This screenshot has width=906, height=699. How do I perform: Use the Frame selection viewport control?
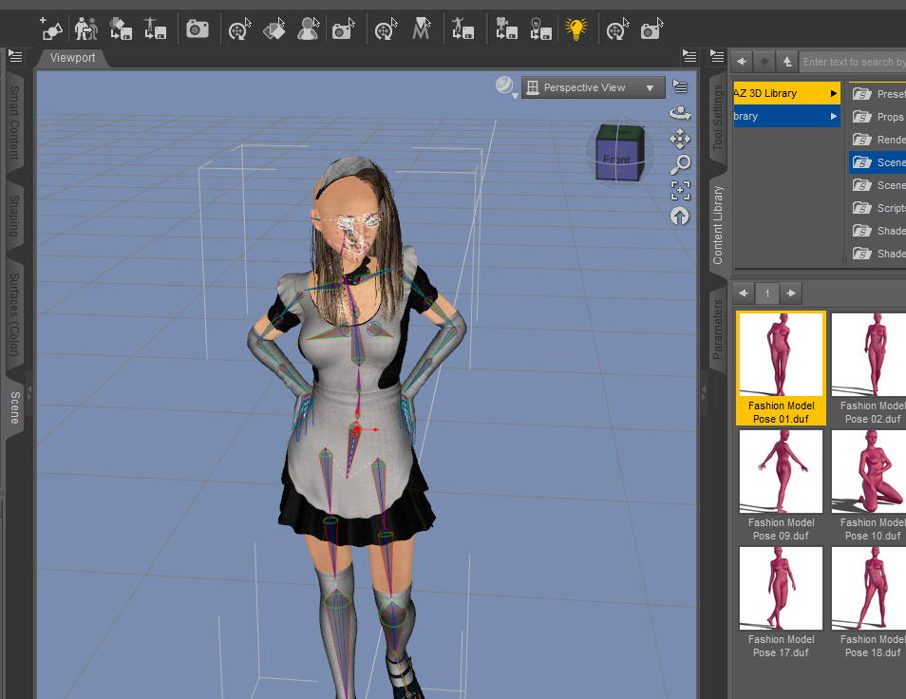pyautogui.click(x=680, y=190)
